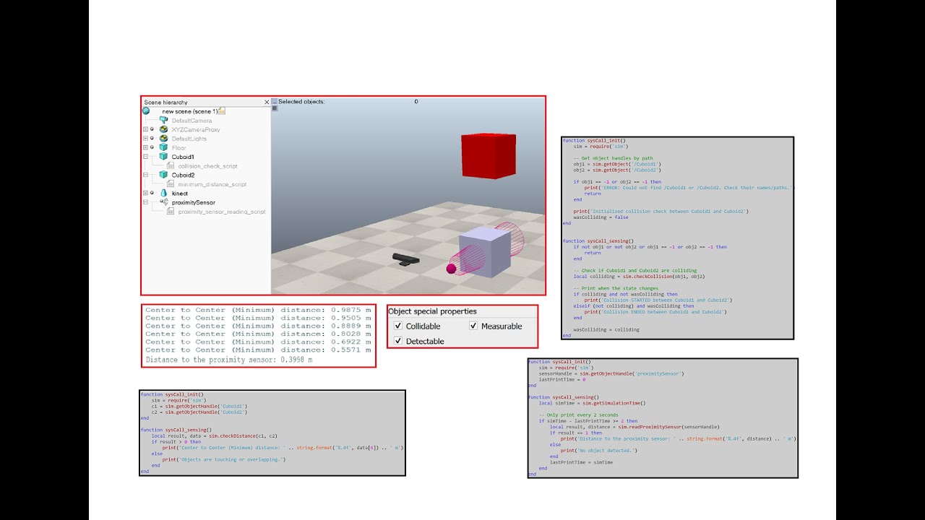
Task: Select new scene (scene 1) in hierarchy
Action: [190, 111]
